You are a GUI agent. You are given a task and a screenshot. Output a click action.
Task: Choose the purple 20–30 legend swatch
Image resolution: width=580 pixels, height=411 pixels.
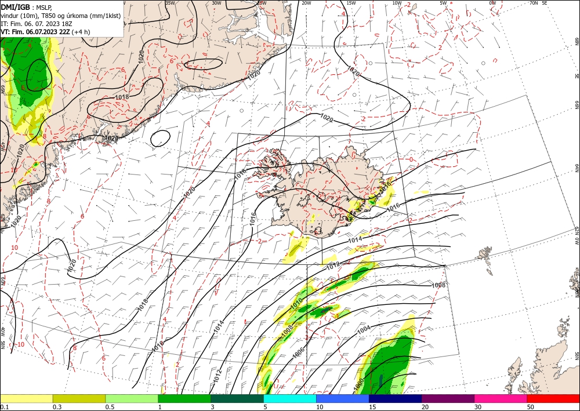click(x=448, y=398)
